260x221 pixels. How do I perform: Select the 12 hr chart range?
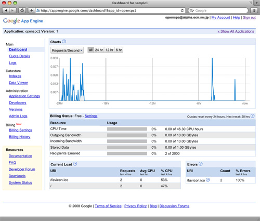click(109, 50)
